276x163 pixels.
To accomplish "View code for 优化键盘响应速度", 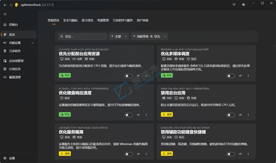I will (138, 115).
